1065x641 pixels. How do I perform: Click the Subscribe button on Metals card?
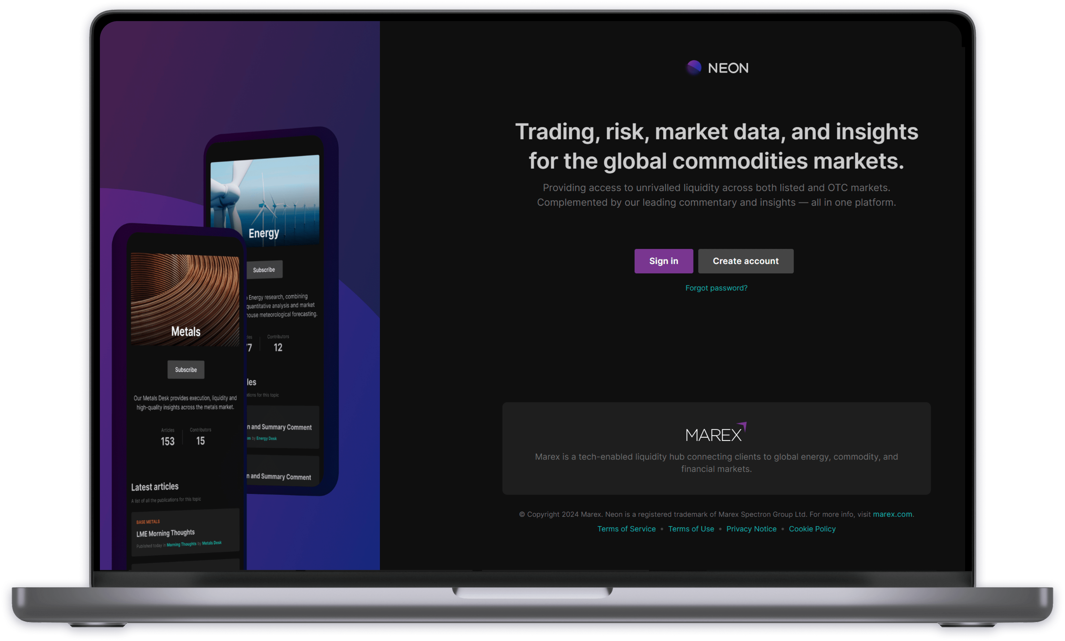click(x=186, y=370)
